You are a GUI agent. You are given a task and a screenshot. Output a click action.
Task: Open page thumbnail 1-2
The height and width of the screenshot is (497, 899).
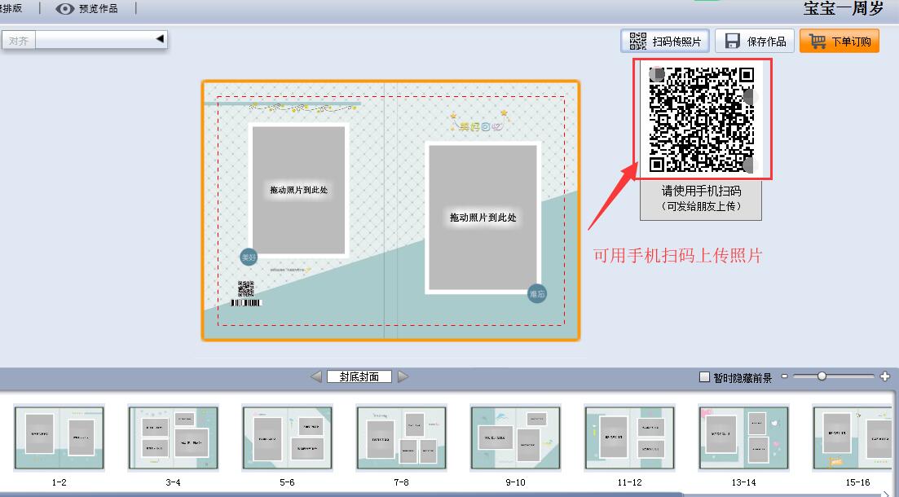click(x=59, y=438)
